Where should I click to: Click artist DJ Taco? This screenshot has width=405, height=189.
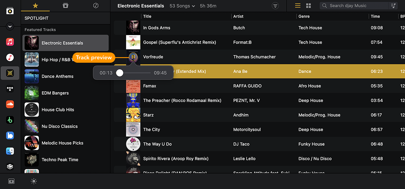point(241,144)
